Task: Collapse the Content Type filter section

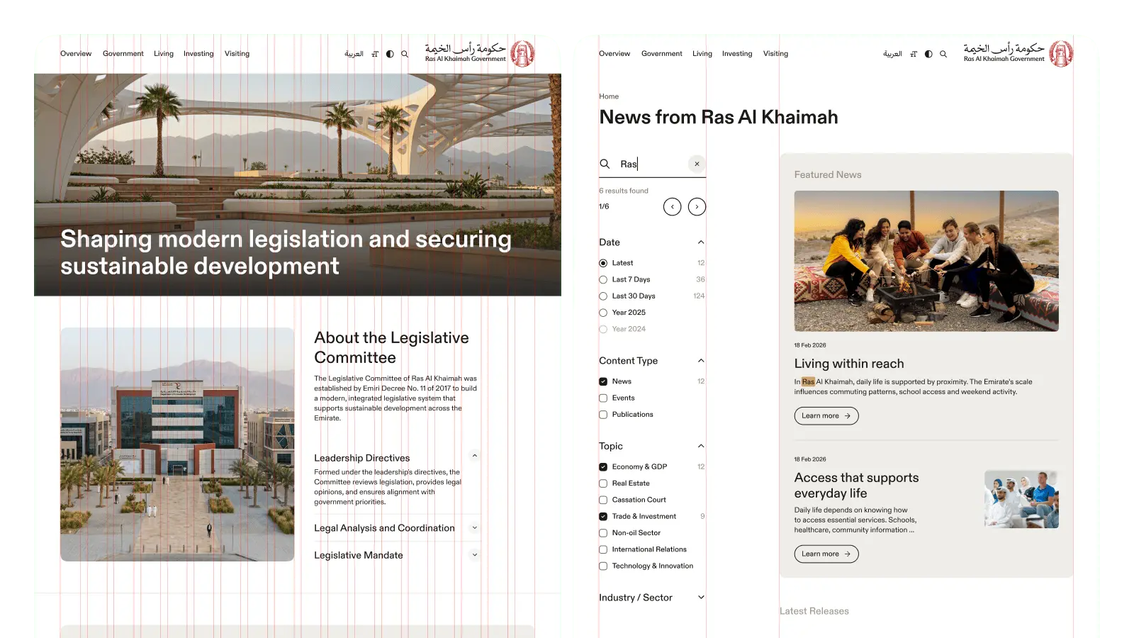Action: (x=701, y=361)
